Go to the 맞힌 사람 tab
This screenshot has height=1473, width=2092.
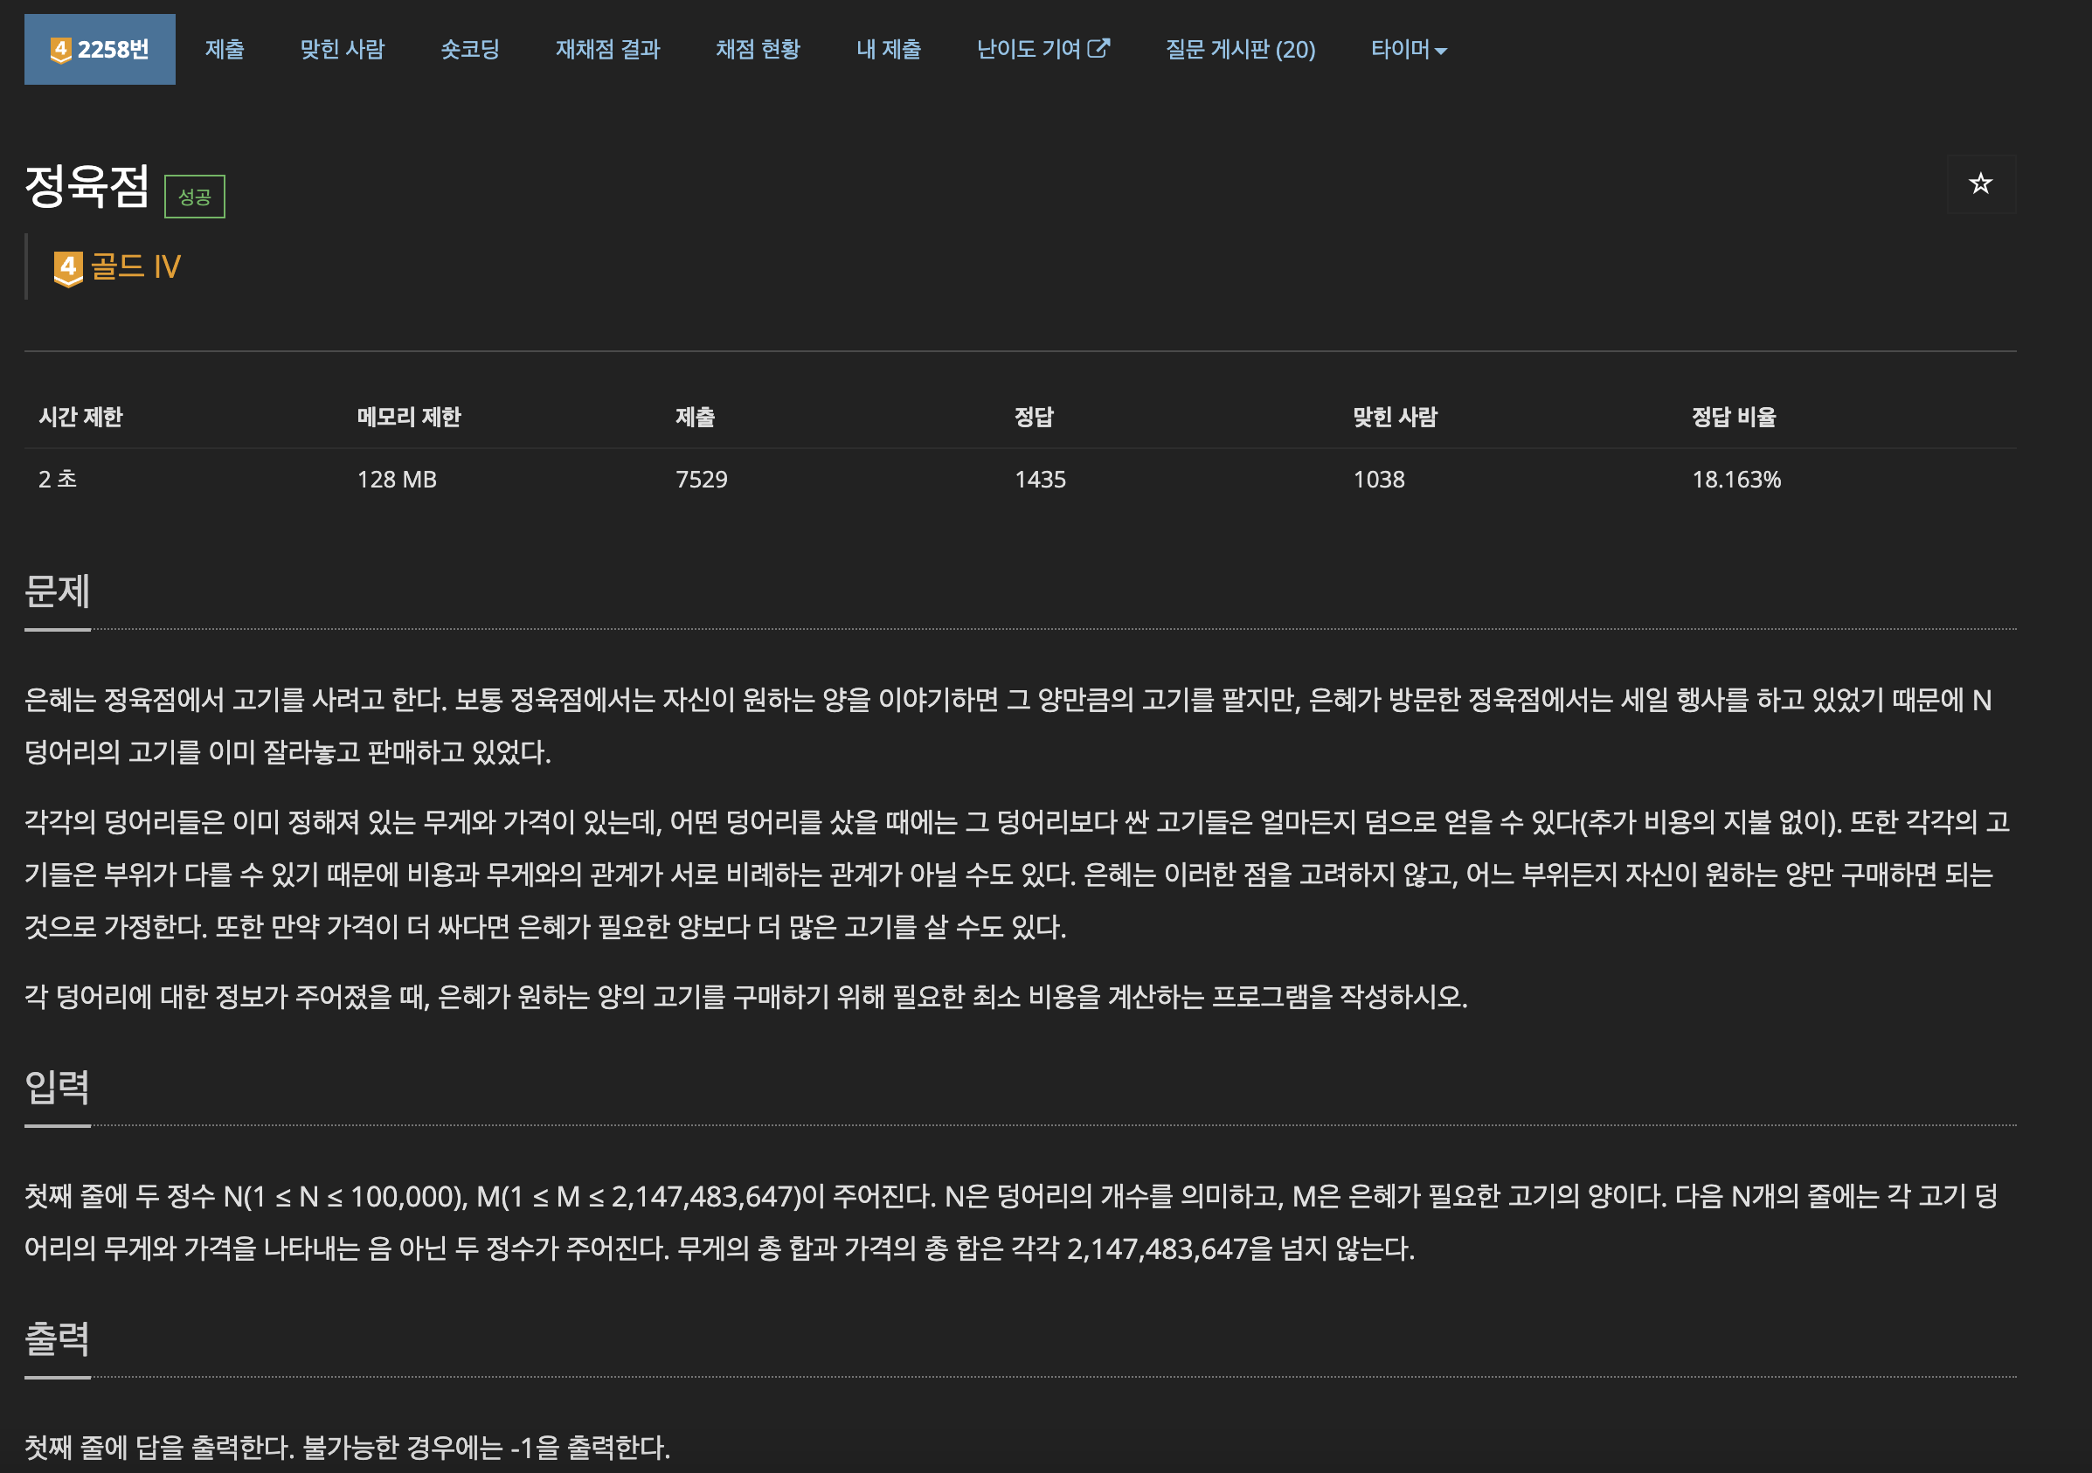[x=342, y=50]
